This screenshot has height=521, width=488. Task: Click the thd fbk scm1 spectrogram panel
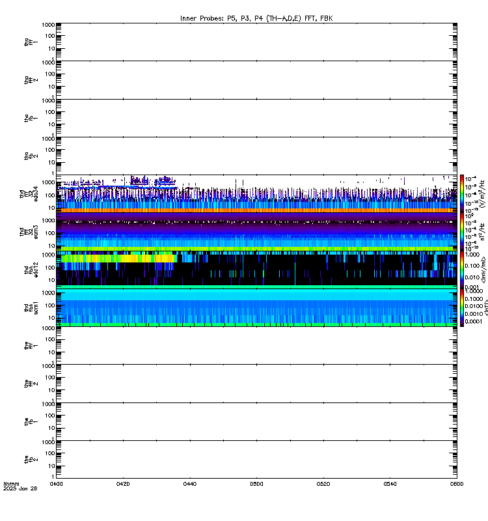(x=256, y=307)
